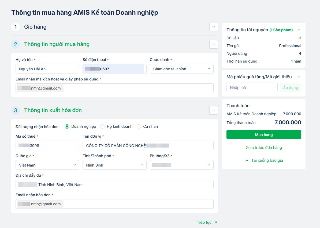The width and height of the screenshot is (320, 228).
Task: Click step number 1 circle badge
Action: tap(16, 27)
